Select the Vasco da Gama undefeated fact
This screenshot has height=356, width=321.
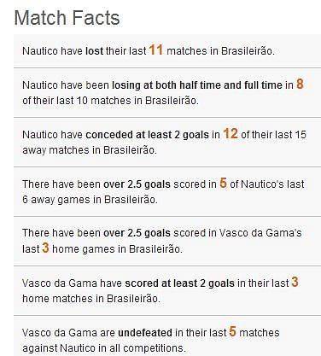point(167,336)
